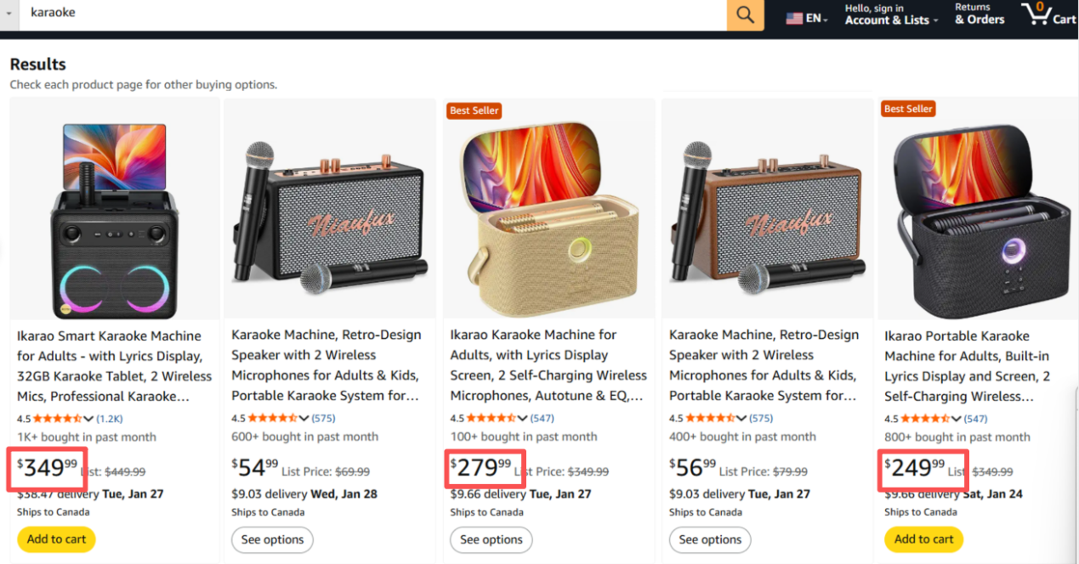Click the magnifying glass search button
Image resolution: width=1079 pixels, height=564 pixels.
coord(746,15)
